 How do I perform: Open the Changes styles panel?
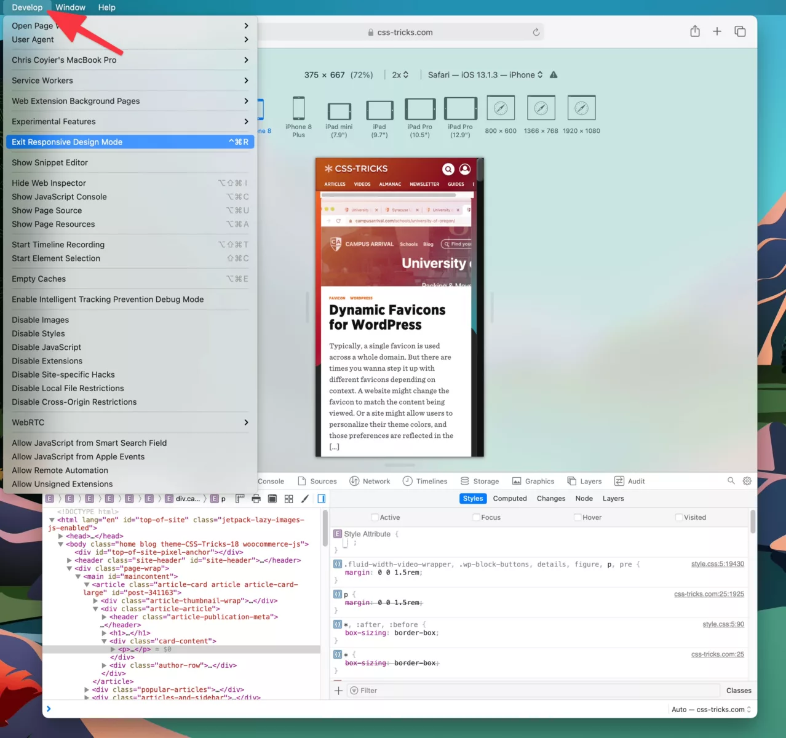pos(551,499)
